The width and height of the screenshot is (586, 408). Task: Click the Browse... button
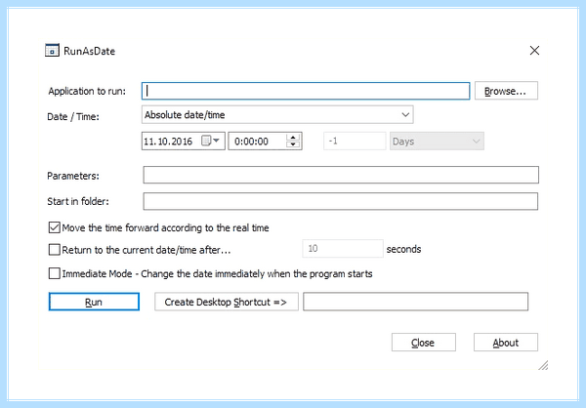(x=506, y=91)
